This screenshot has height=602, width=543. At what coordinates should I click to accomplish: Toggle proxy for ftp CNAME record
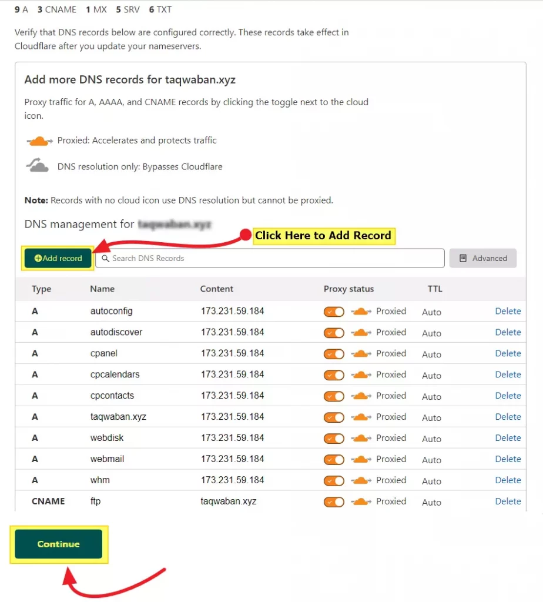[334, 501]
